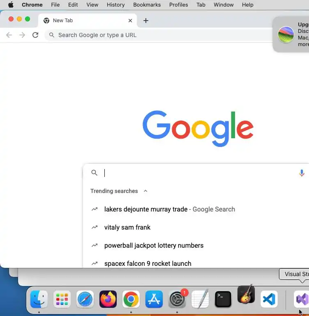Viewport: 309px width, 316px height.
Task: Click the Chrome icon in the Dock
Action: 131,299
